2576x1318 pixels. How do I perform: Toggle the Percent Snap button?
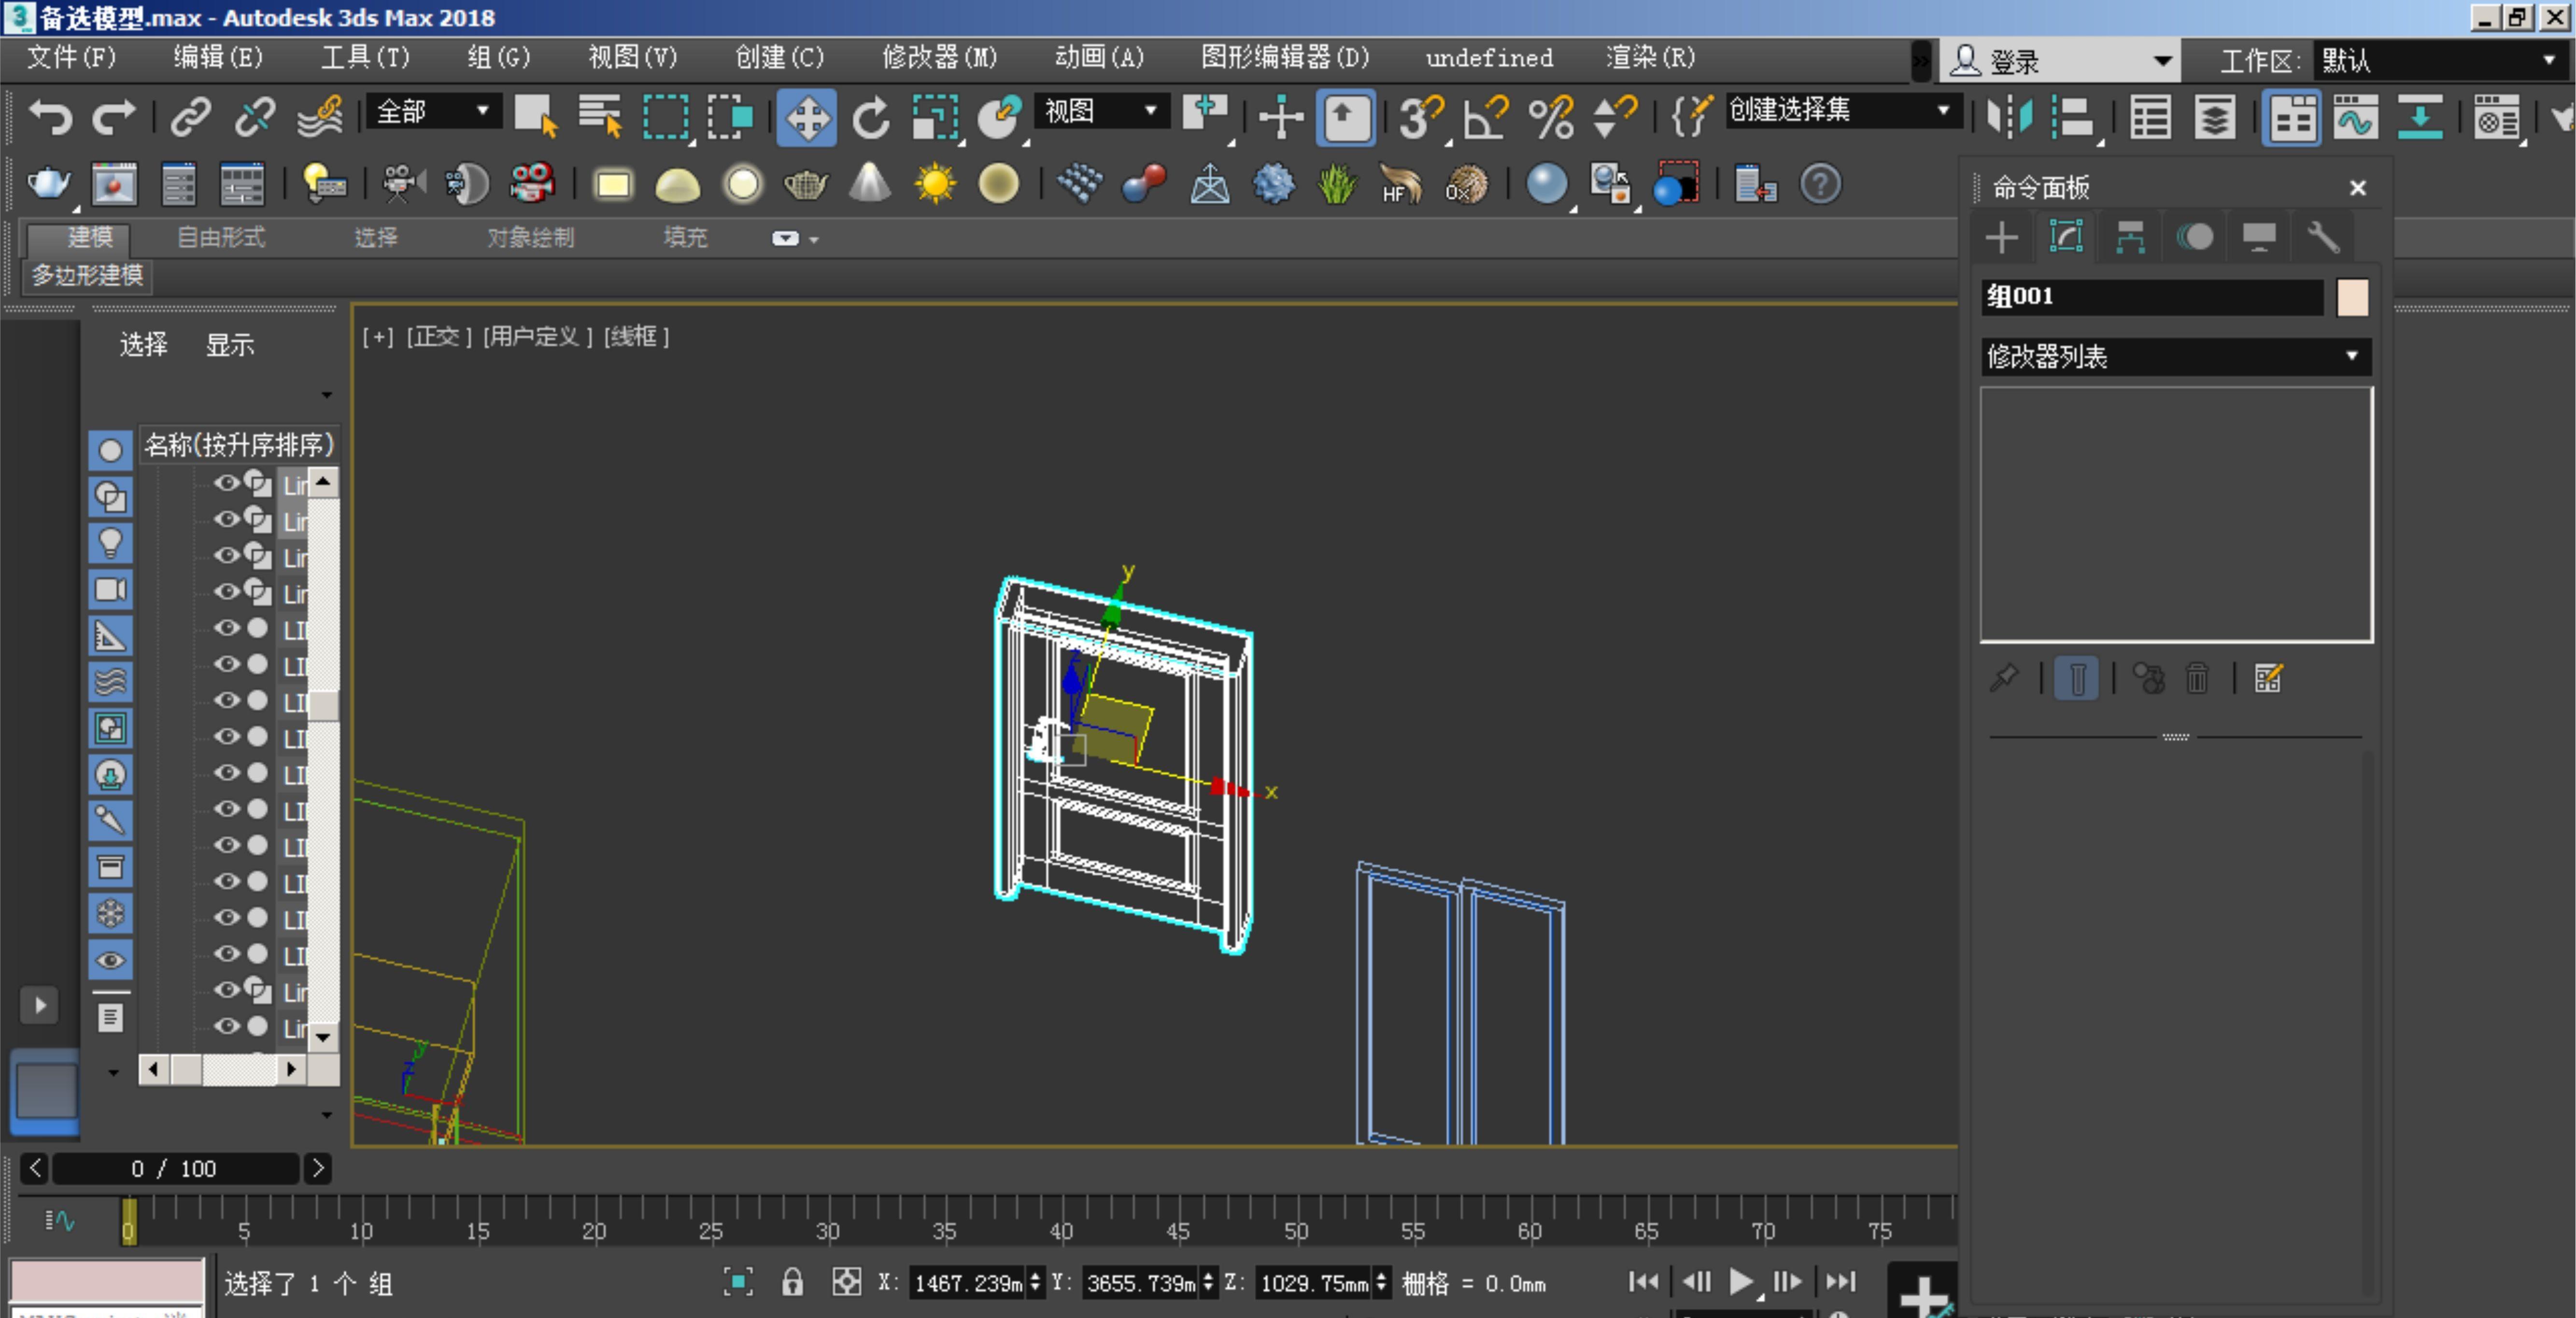coord(1551,118)
